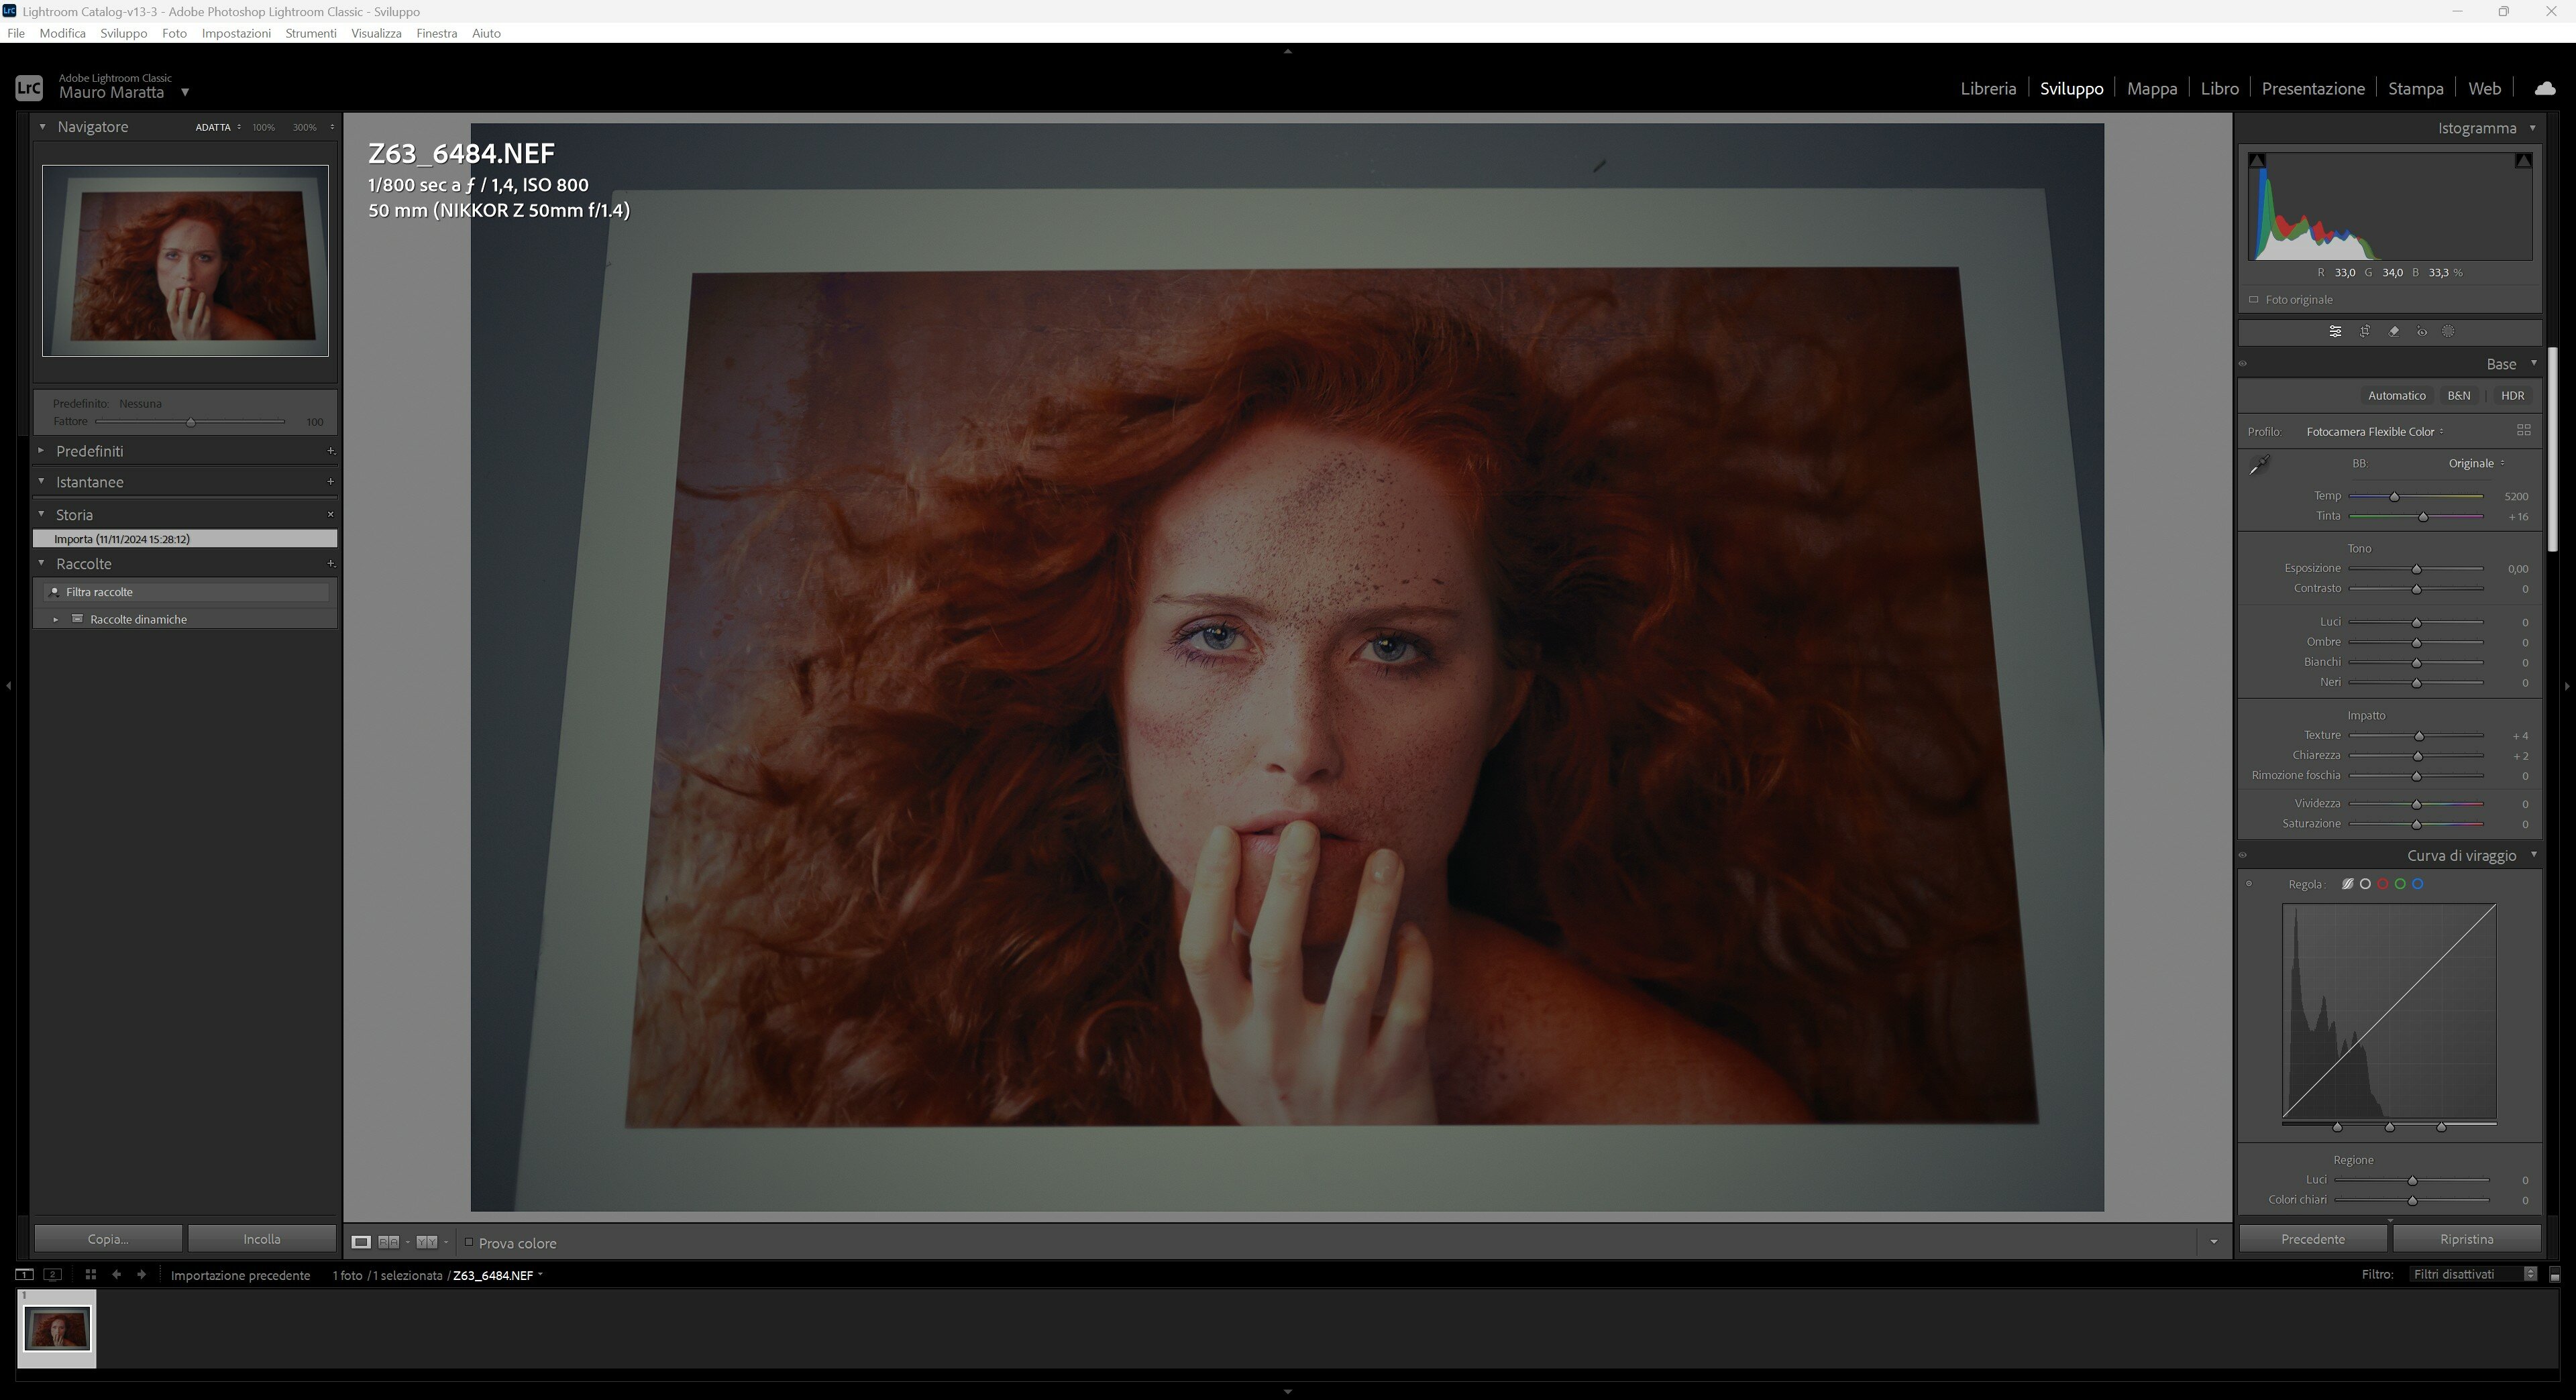Viewport: 2576px width, 1400px height.
Task: Open the main window display icon 1
Action: (24, 1275)
